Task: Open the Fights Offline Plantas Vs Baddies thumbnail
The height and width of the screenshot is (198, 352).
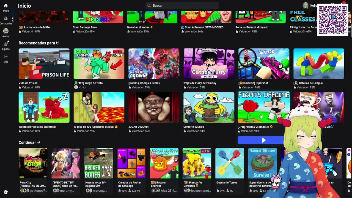Action: tap(264, 107)
